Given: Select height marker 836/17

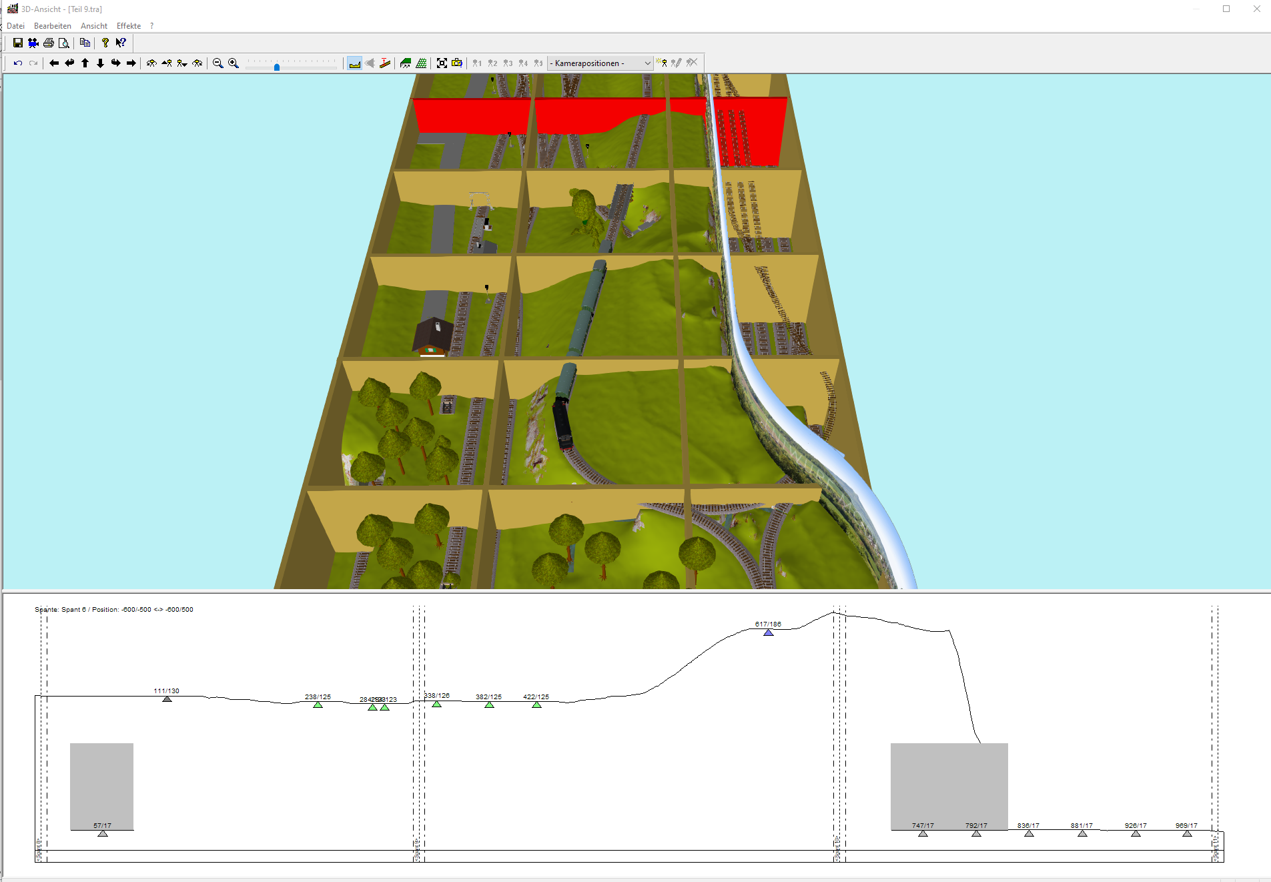Looking at the screenshot, I should 1029,833.
